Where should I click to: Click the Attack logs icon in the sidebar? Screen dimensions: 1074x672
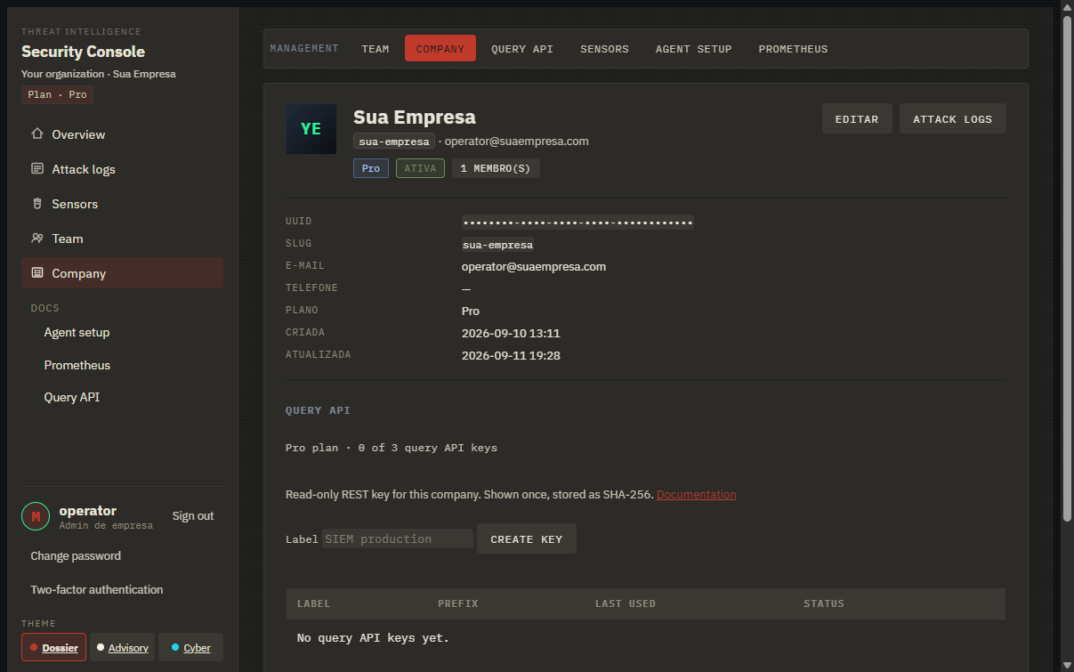click(36, 169)
